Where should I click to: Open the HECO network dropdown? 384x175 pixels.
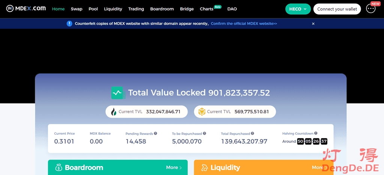(298, 9)
